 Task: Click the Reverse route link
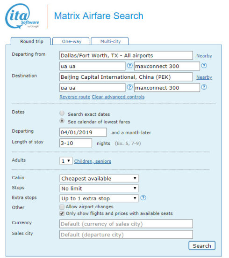click(x=75, y=97)
